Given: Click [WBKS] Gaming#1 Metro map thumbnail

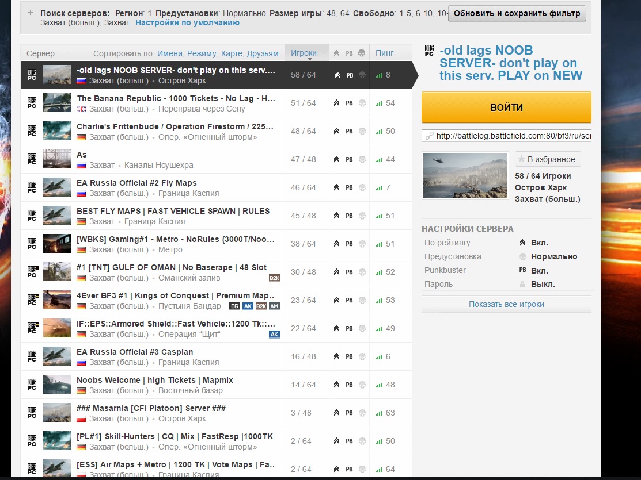Looking at the screenshot, I should 57,244.
